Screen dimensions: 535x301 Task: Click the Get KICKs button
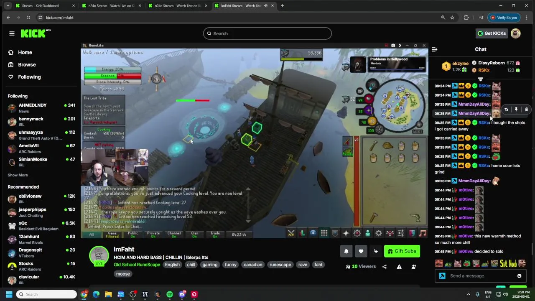coord(492,33)
